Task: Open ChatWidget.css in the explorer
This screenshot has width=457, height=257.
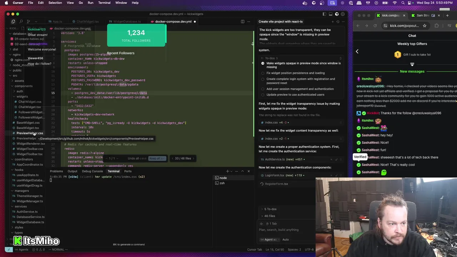Action: pos(30,102)
